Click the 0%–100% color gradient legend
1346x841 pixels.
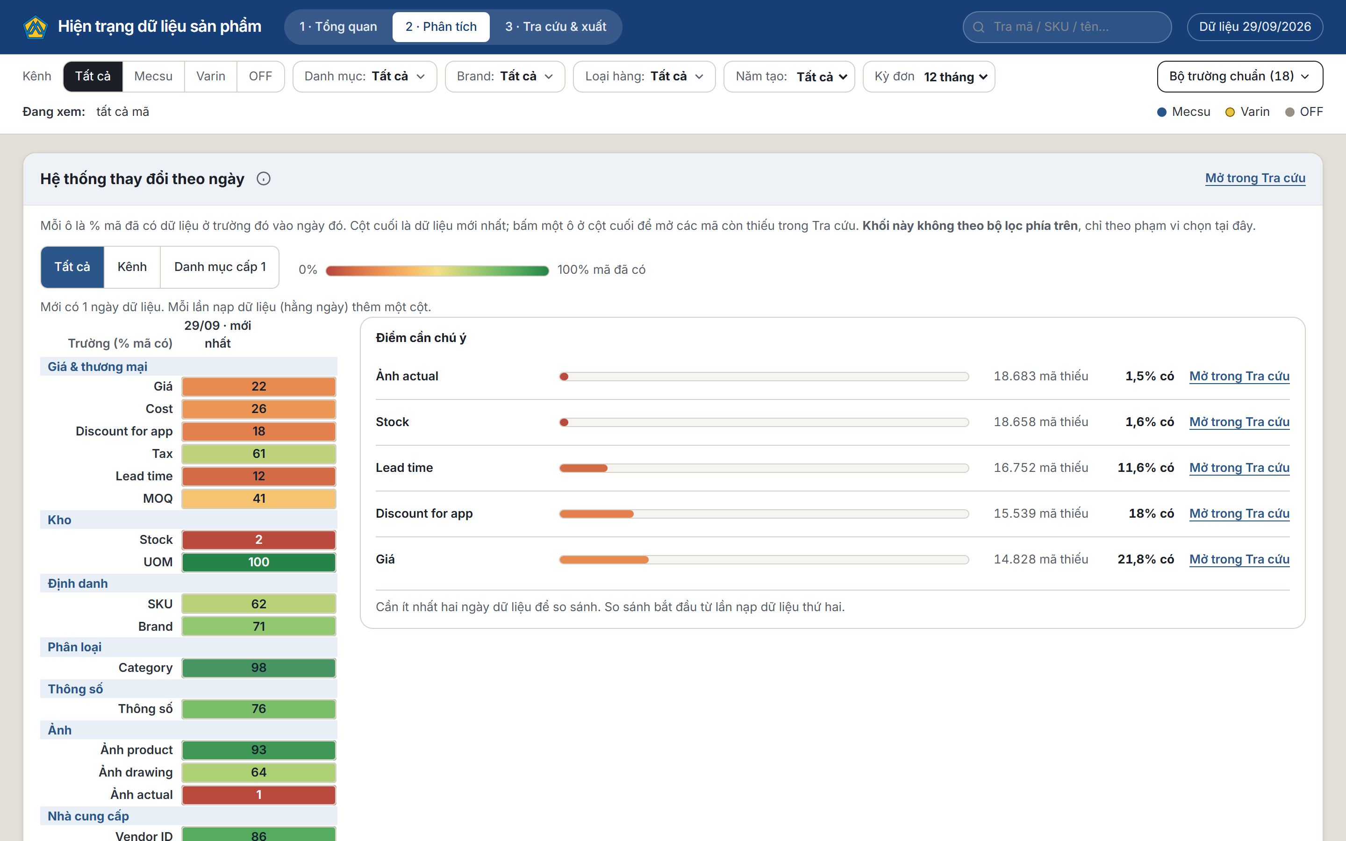click(437, 271)
